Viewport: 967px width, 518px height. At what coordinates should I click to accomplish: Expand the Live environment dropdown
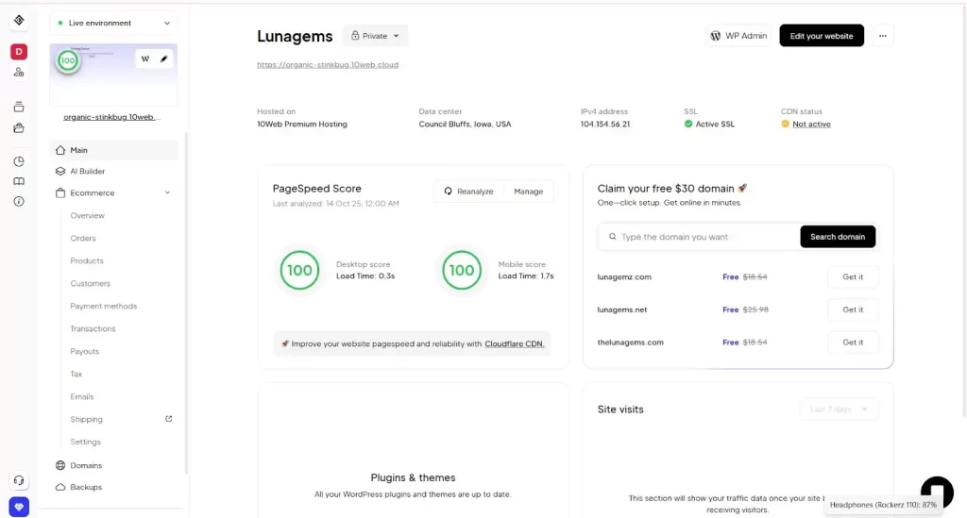click(x=113, y=23)
